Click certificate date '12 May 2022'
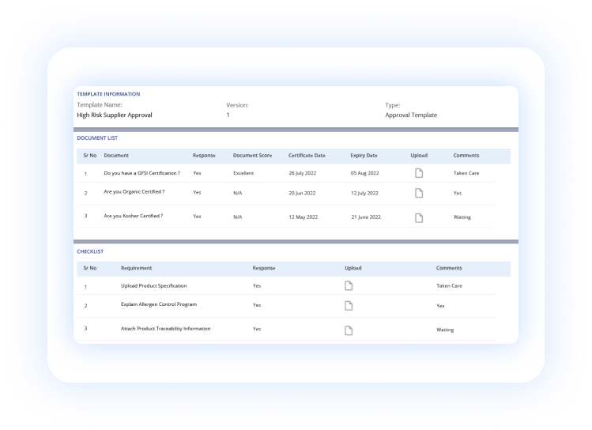592x430 pixels. [x=304, y=217]
